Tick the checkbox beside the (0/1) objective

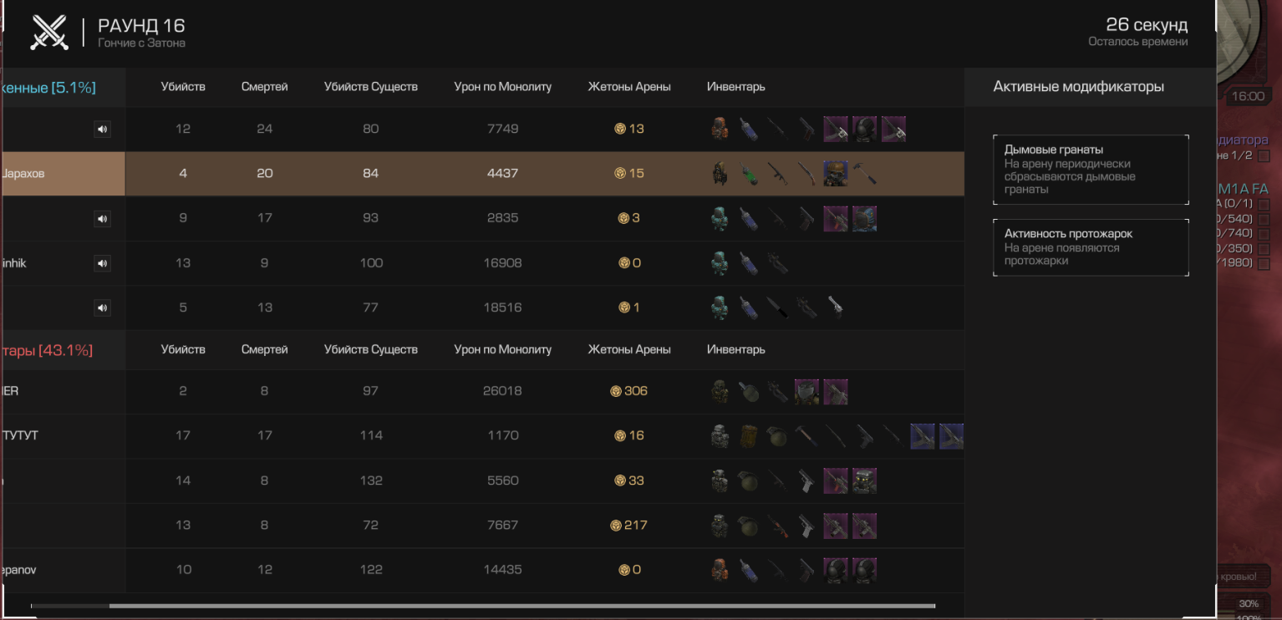(x=1264, y=205)
